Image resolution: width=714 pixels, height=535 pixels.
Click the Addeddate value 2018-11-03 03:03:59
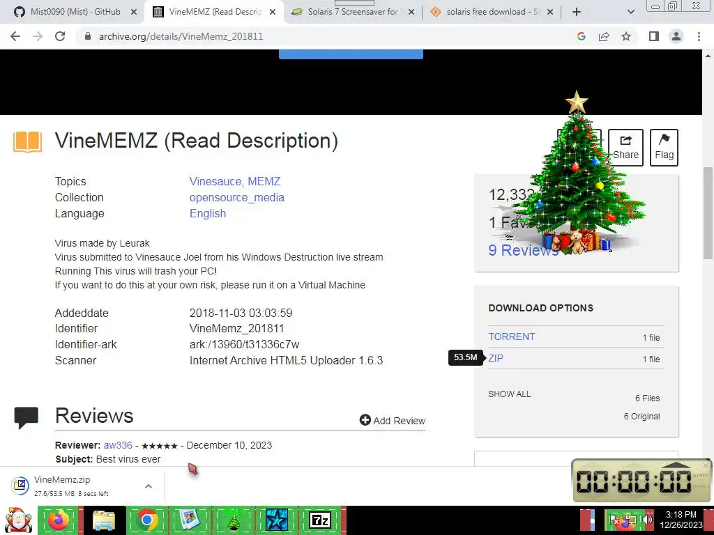(x=241, y=313)
